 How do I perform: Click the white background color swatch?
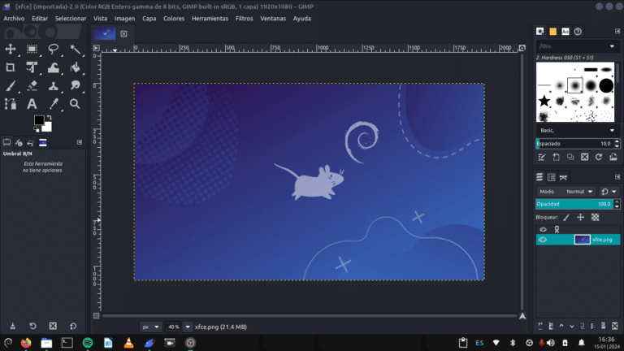coord(48,128)
